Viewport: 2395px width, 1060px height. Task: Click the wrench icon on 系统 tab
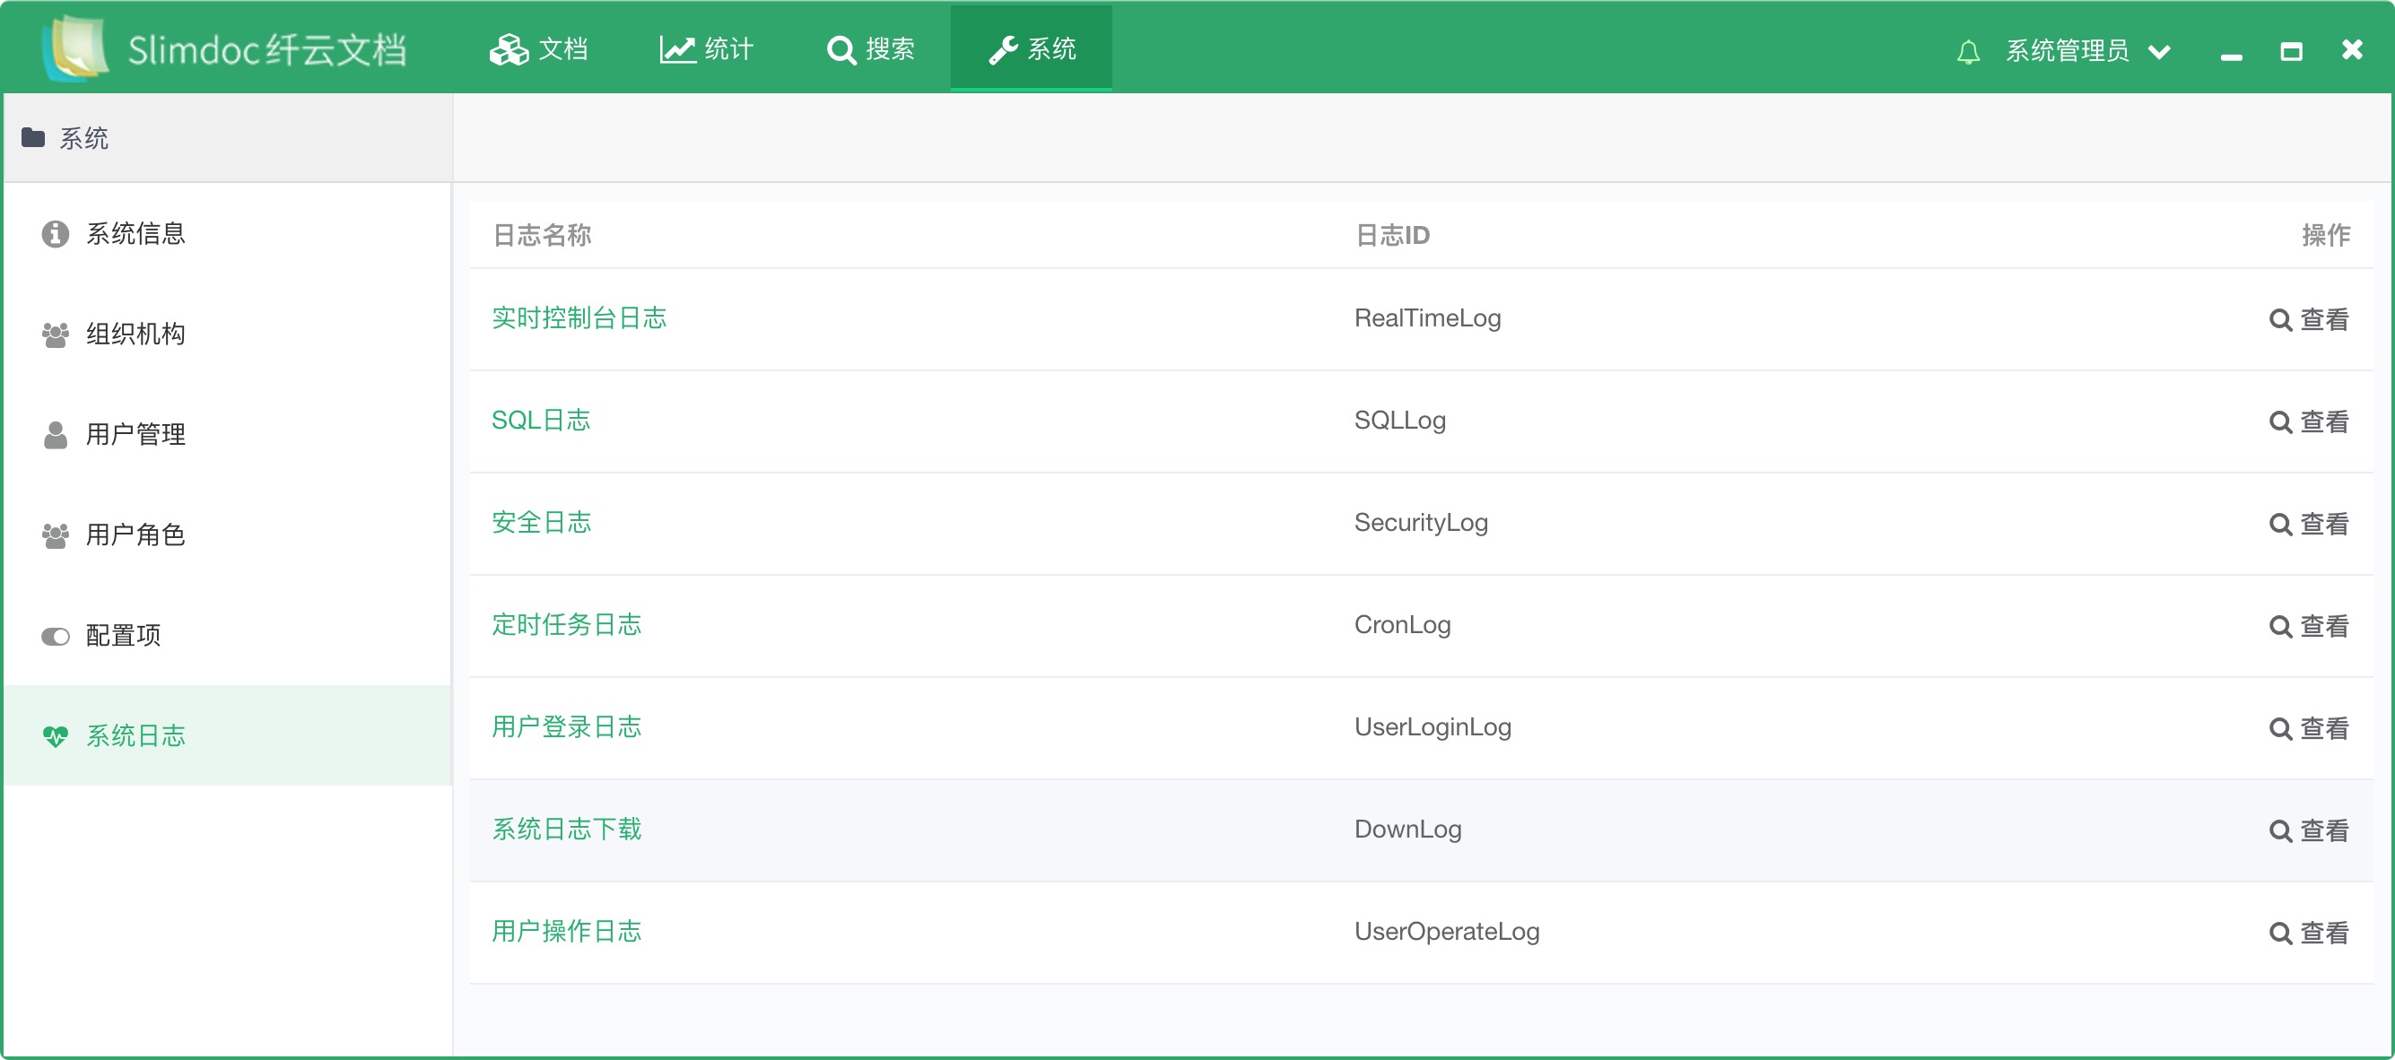click(1003, 50)
